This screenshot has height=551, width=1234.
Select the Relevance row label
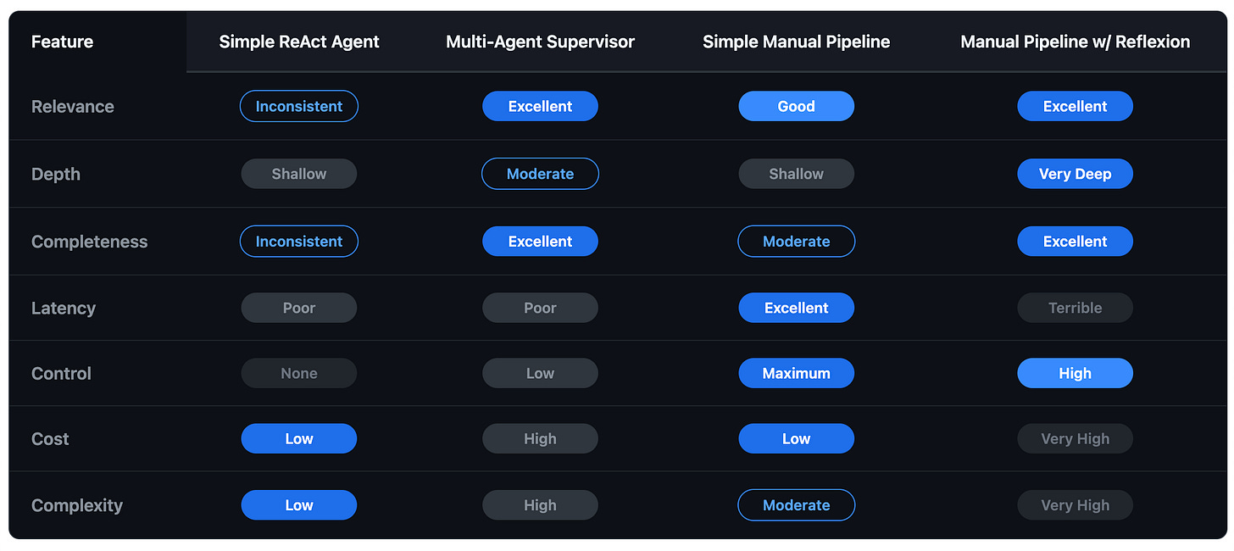click(72, 107)
